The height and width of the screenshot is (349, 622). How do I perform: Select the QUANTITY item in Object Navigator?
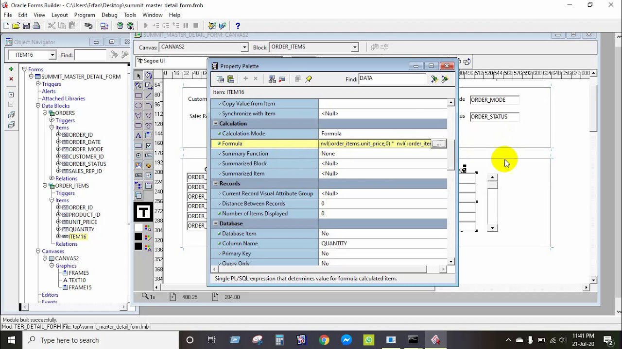click(x=82, y=229)
